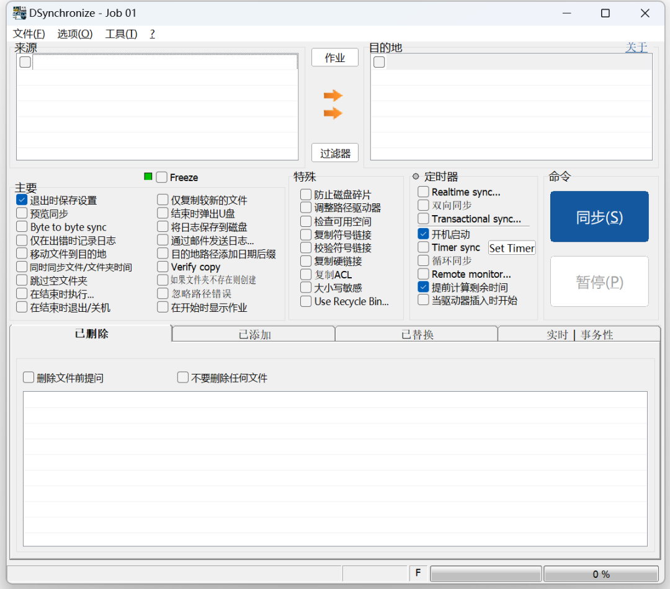Click the 暂停(P) button
Viewport: 670px width, 589px height.
(599, 281)
